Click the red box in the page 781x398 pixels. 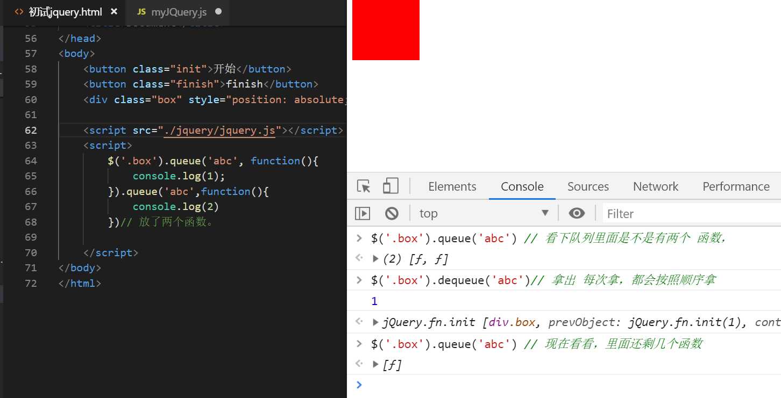[386, 30]
